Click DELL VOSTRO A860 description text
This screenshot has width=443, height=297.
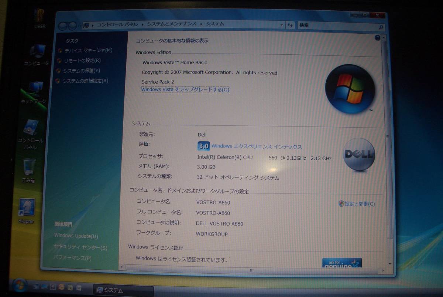[x=219, y=223]
